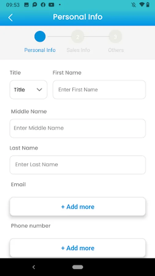Viewport: 155px width, 276px height.
Task: Focus the Enter First Name field
Action: point(99,90)
